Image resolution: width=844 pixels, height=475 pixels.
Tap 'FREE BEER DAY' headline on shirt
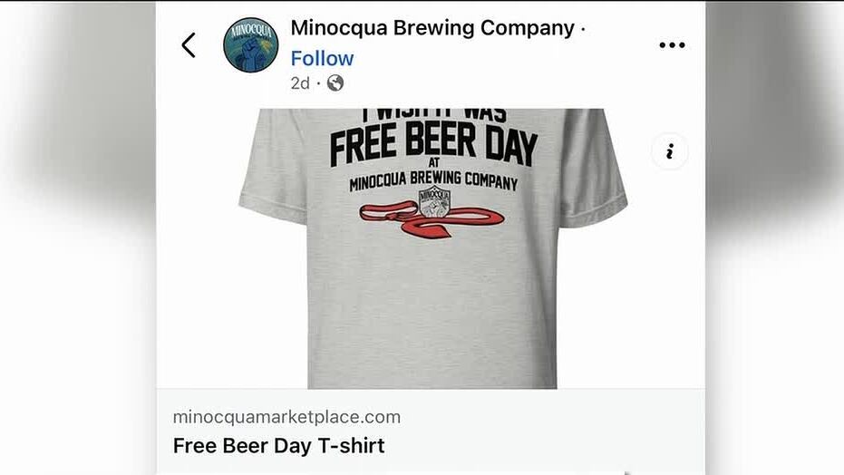(434, 143)
